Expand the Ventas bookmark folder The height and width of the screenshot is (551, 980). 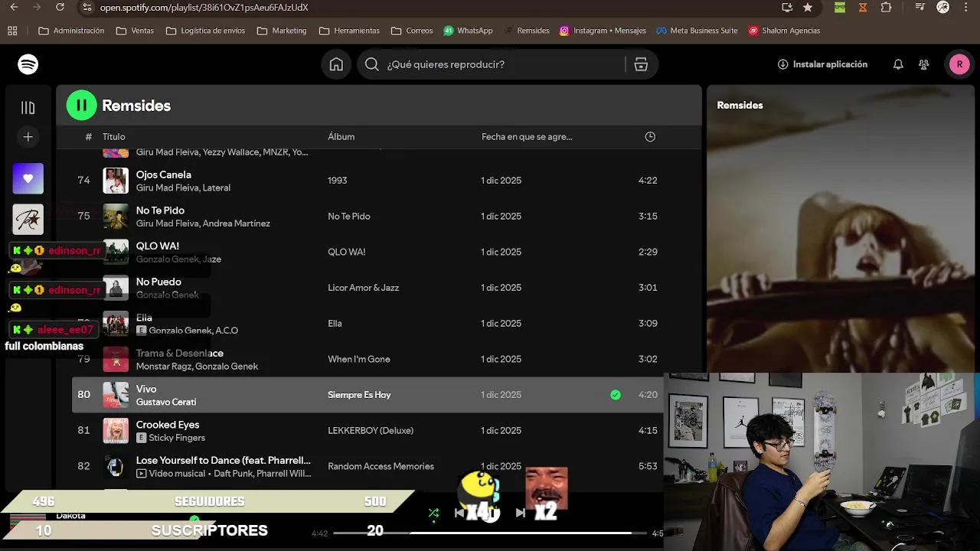(135, 31)
